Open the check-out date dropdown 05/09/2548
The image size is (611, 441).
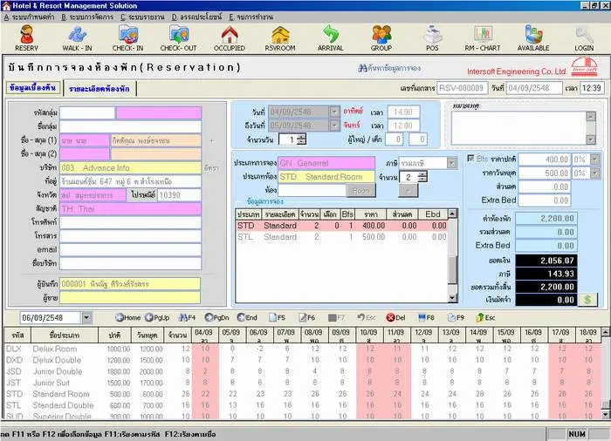click(x=334, y=126)
